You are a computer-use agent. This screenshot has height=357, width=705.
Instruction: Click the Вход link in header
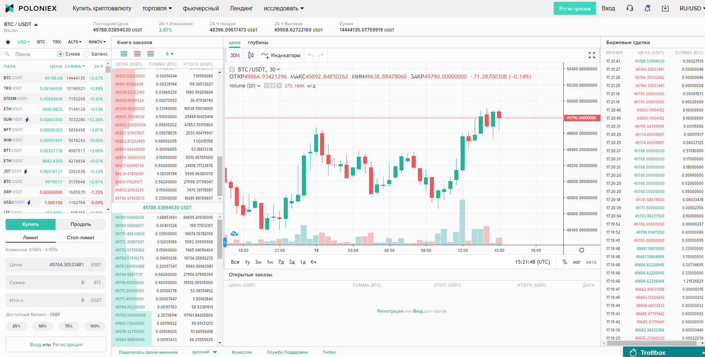click(608, 8)
